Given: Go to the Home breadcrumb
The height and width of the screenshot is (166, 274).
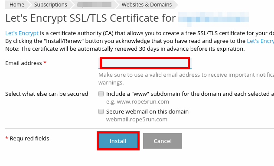Looking at the screenshot, I should tap(17, 4).
